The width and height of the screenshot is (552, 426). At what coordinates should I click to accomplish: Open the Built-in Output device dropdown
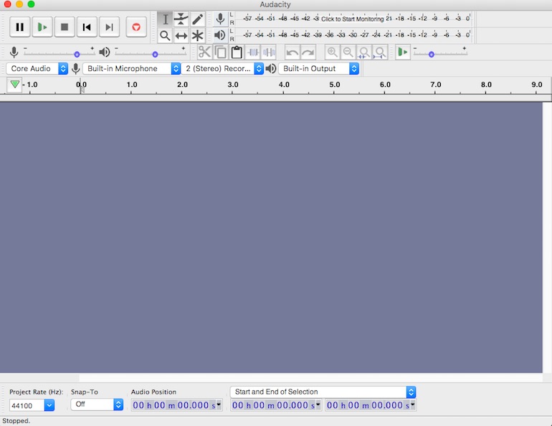click(318, 68)
